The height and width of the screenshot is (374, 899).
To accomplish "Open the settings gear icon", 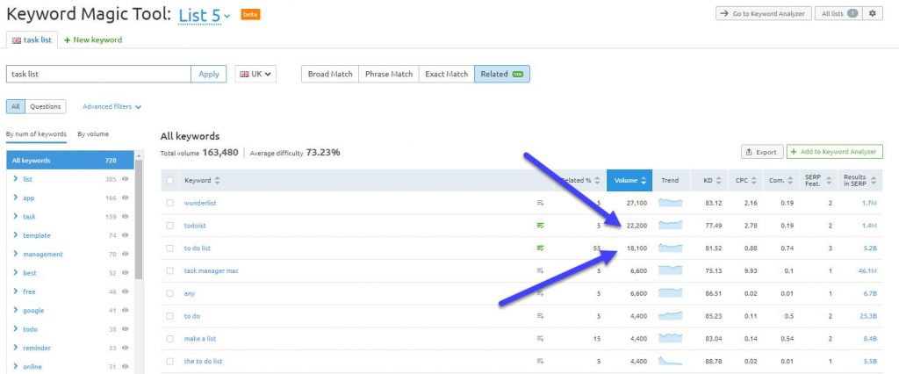I will (x=872, y=13).
